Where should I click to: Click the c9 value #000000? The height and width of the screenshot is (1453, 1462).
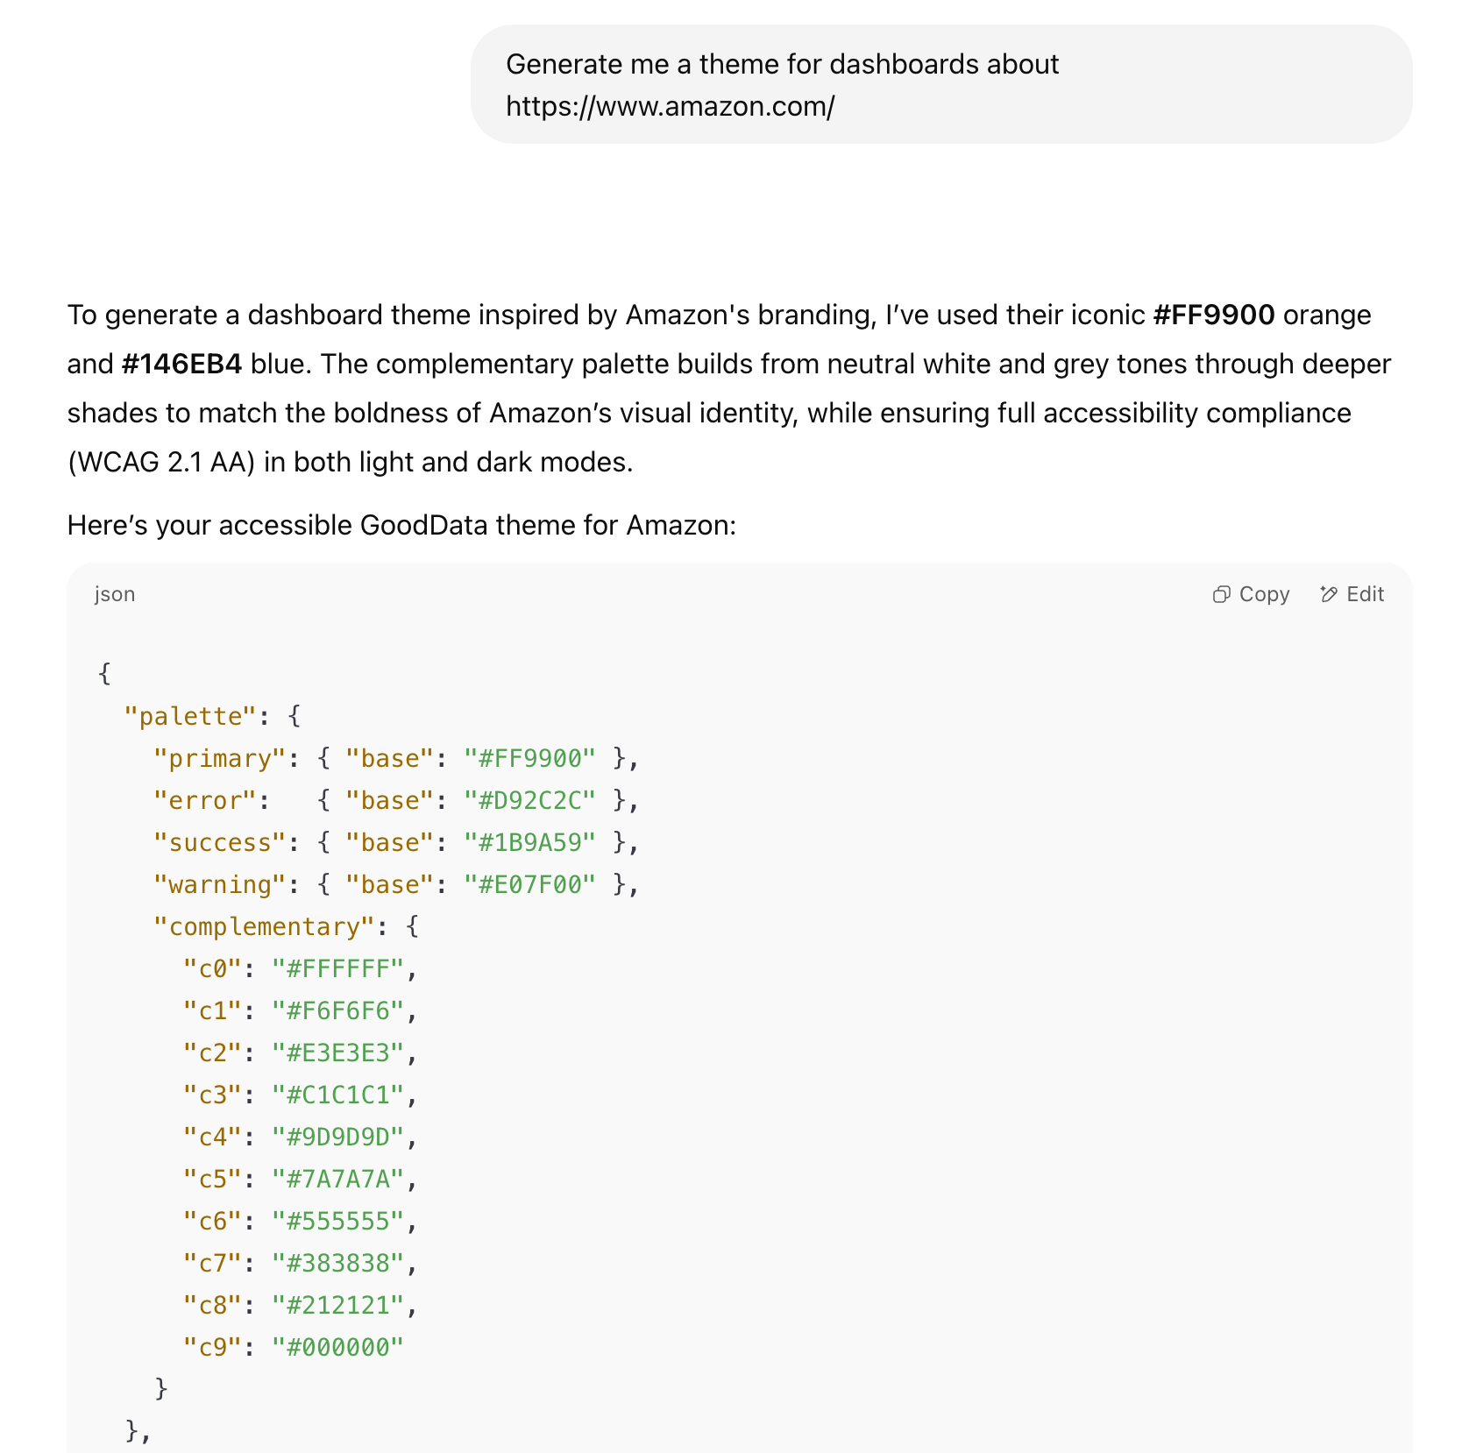337,1347
